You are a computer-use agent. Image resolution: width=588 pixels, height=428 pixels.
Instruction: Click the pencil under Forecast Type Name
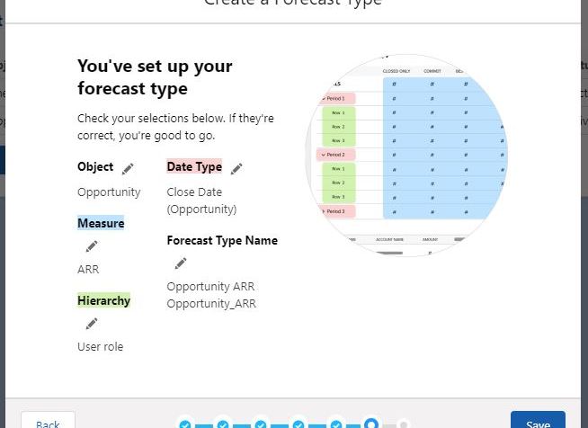point(181,263)
